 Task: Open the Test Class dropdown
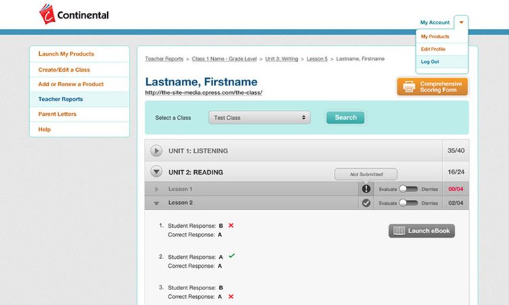pyautogui.click(x=260, y=118)
